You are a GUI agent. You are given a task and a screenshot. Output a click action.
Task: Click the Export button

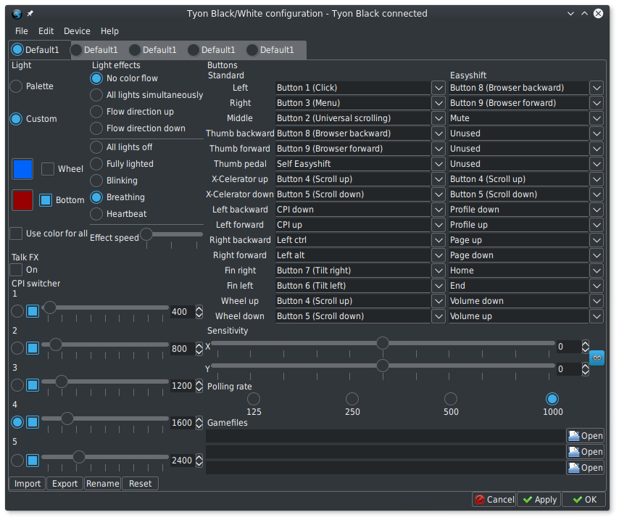pyautogui.click(x=65, y=484)
